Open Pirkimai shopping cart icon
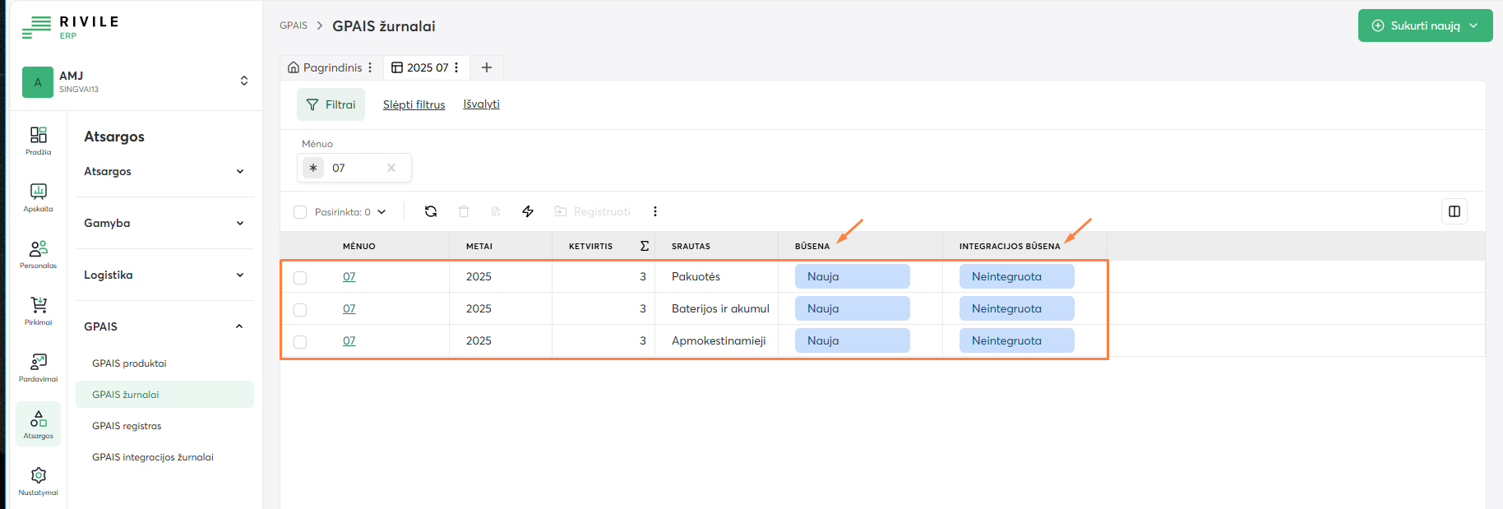Image resolution: width=1503 pixels, height=509 pixels. 38,310
